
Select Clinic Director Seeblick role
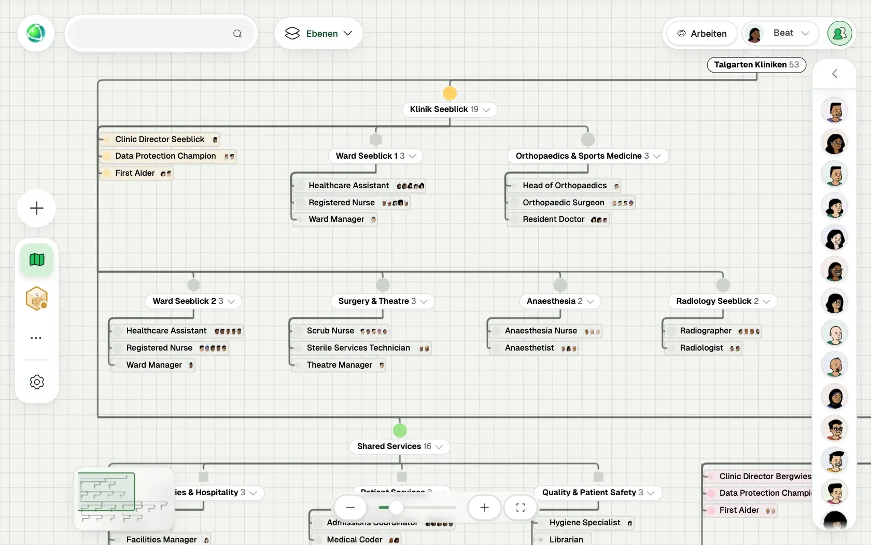pyautogui.click(x=160, y=139)
